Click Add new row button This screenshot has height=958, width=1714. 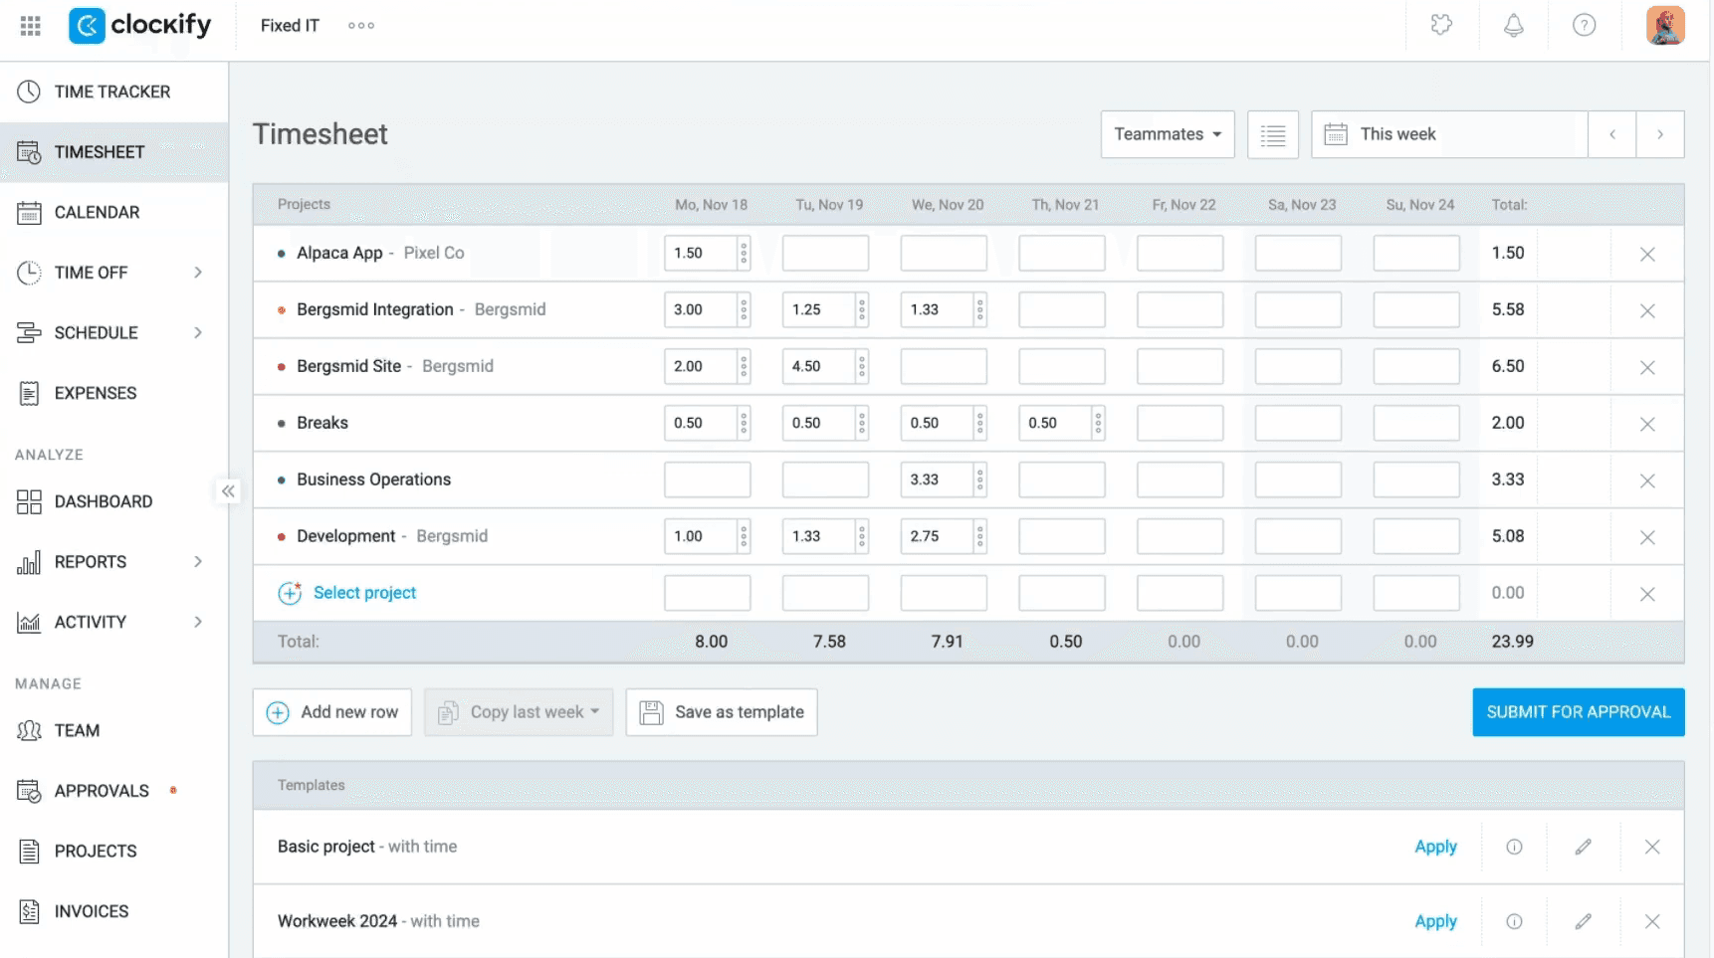point(332,712)
